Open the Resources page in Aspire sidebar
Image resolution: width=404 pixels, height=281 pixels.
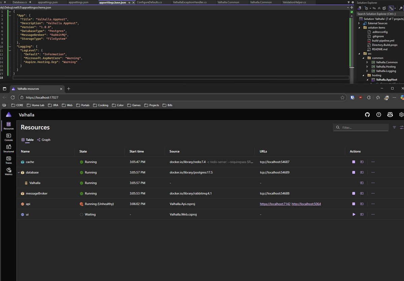click(x=8, y=126)
